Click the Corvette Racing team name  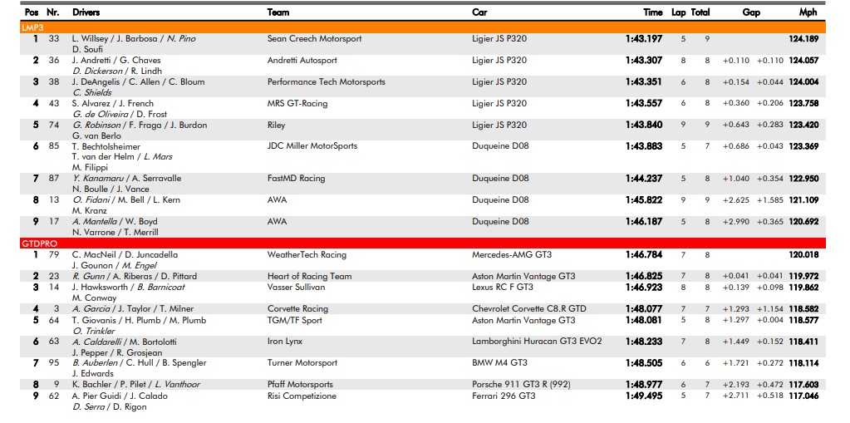click(x=297, y=308)
